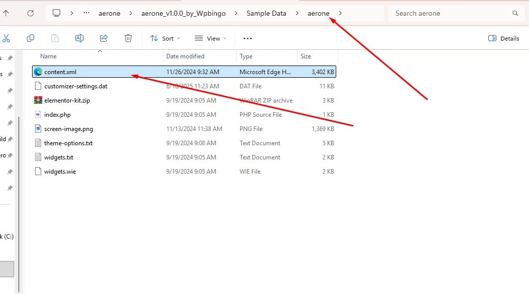The image size is (529, 294).
Task: Go to aerone_v1.0.0_by_Wpbingo breadcrumb folder
Action: pos(183,14)
